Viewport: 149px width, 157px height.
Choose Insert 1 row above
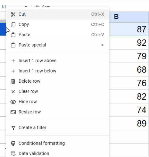point(58,61)
